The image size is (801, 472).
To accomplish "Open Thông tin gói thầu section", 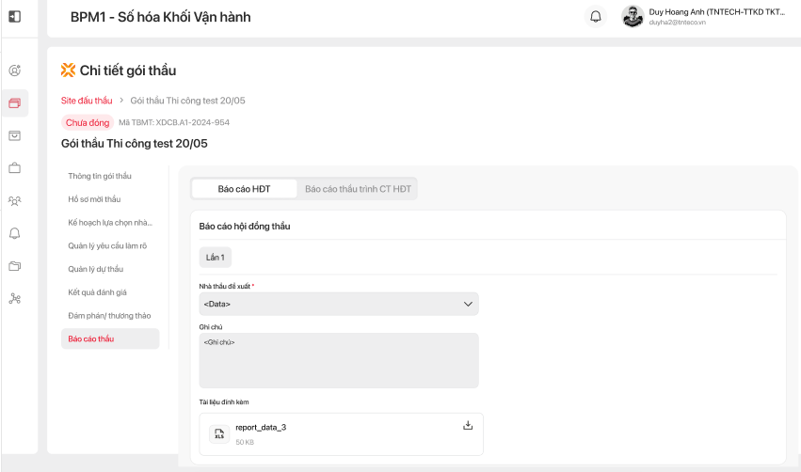I will [100, 176].
